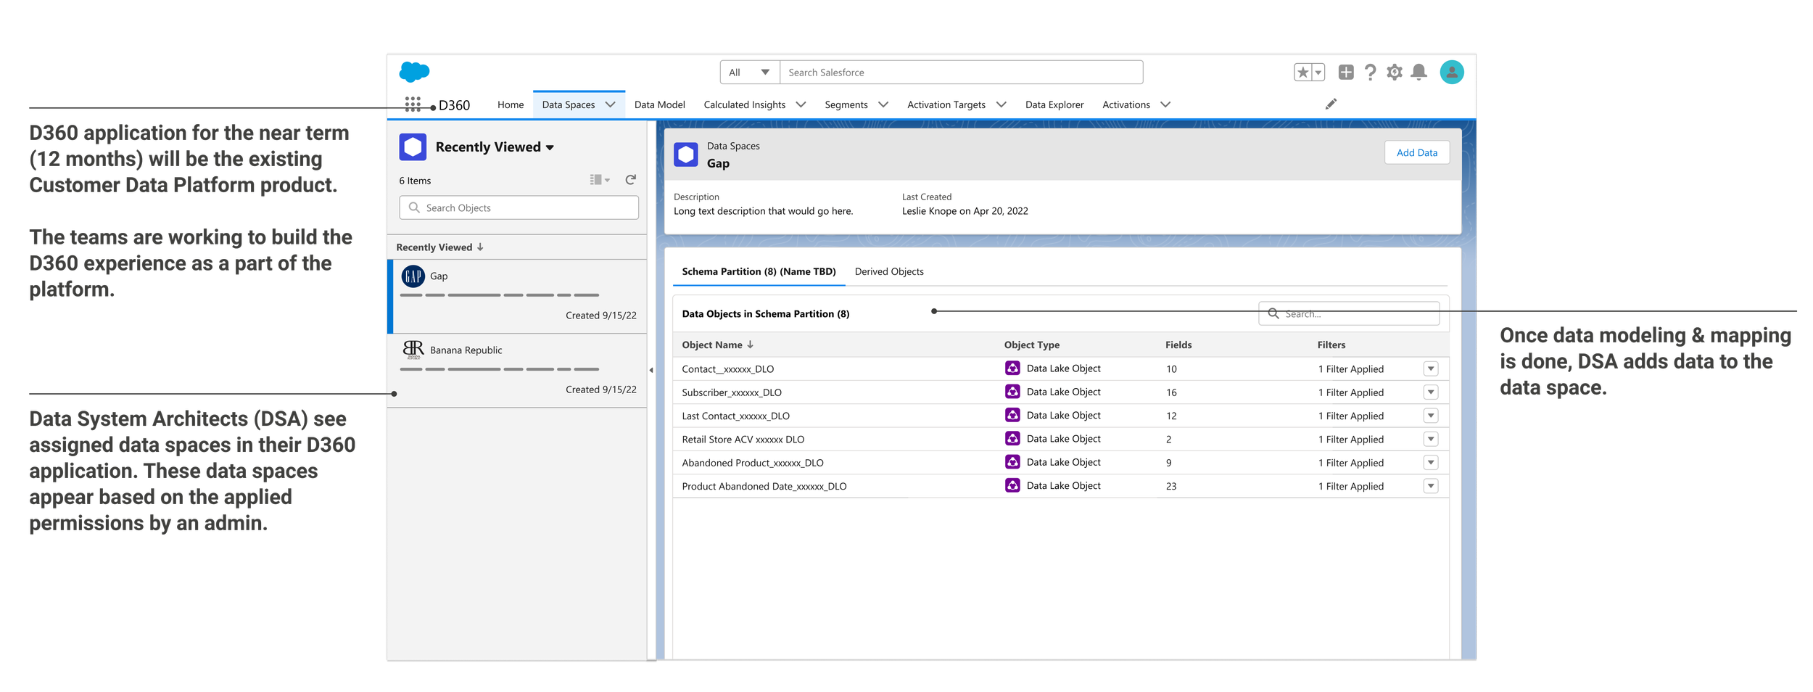Open the help question mark icon
Image resolution: width=1813 pixels, height=692 pixels.
pos(1370,72)
